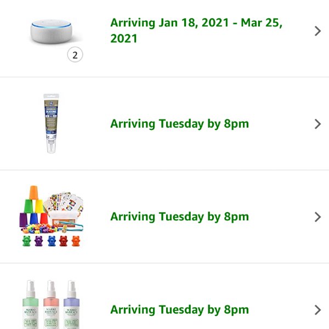Image resolution: width=329 pixels, height=329 pixels.
Task: Open 'Arriving Tuesday by 8pm' beside sealant tube
Action: (179, 124)
